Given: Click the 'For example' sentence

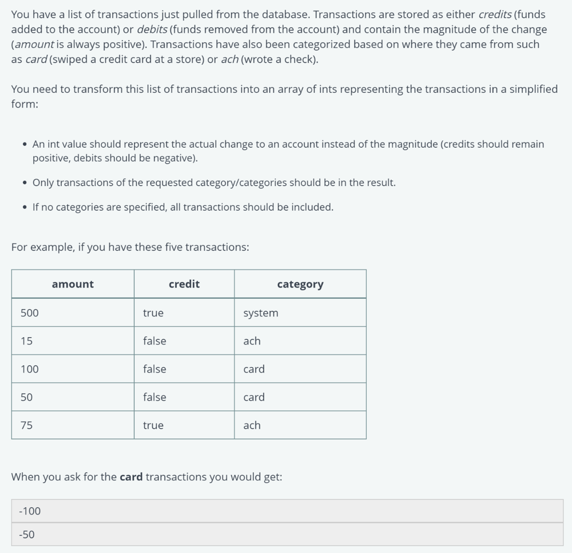Looking at the screenshot, I should [x=130, y=247].
